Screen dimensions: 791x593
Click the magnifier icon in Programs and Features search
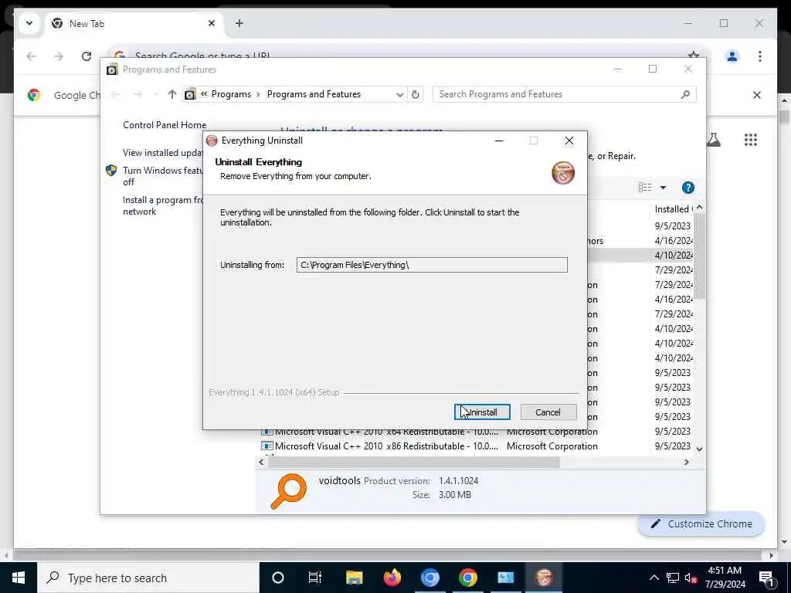pyautogui.click(x=685, y=94)
